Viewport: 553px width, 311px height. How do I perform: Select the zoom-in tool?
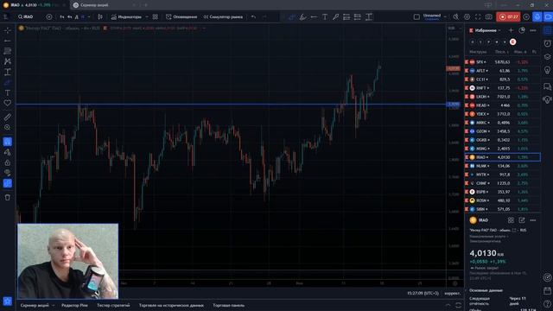[x=8, y=127]
